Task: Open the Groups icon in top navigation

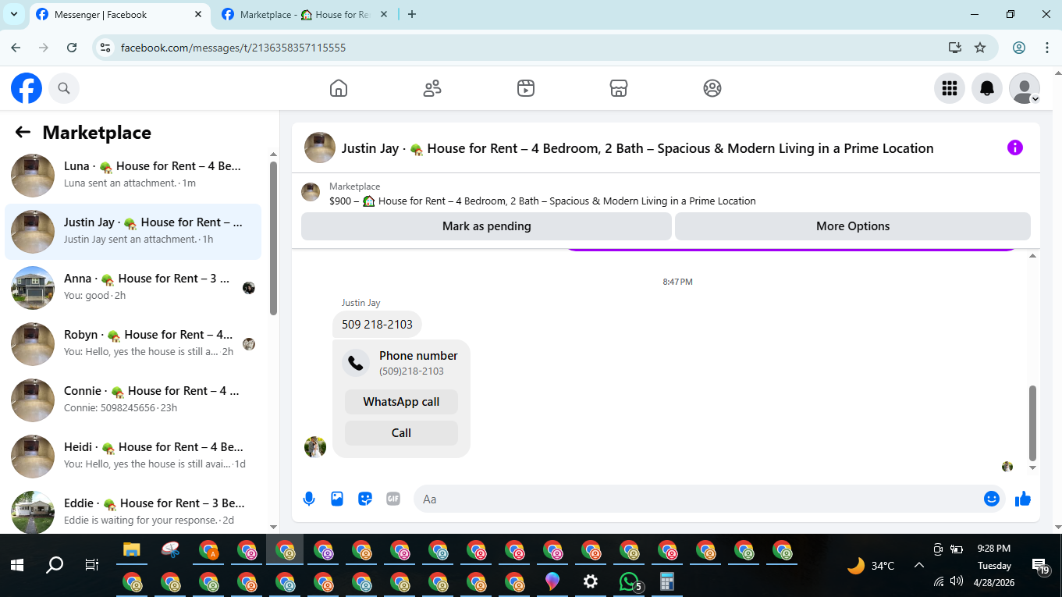Action: coord(712,88)
